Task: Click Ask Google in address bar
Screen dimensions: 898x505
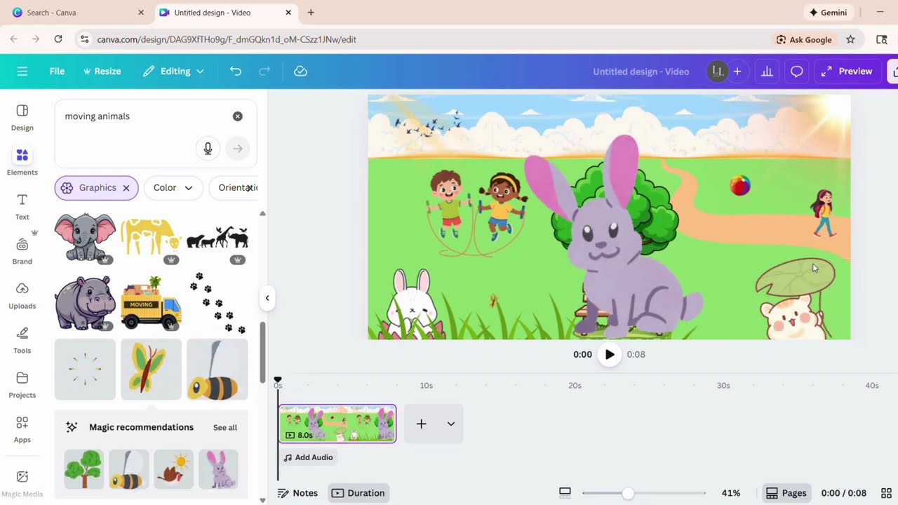Action: coord(803,39)
